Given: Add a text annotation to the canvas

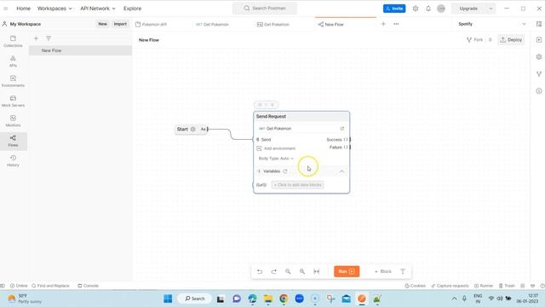Looking at the screenshot, I should pos(403,271).
